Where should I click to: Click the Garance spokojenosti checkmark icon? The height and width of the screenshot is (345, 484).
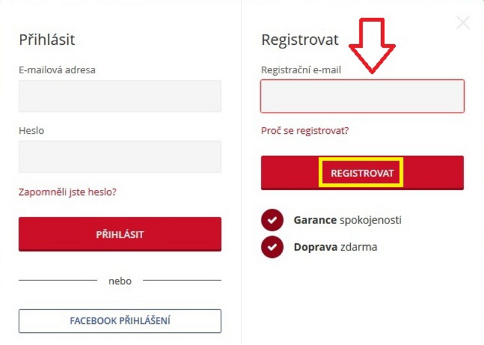tap(272, 220)
